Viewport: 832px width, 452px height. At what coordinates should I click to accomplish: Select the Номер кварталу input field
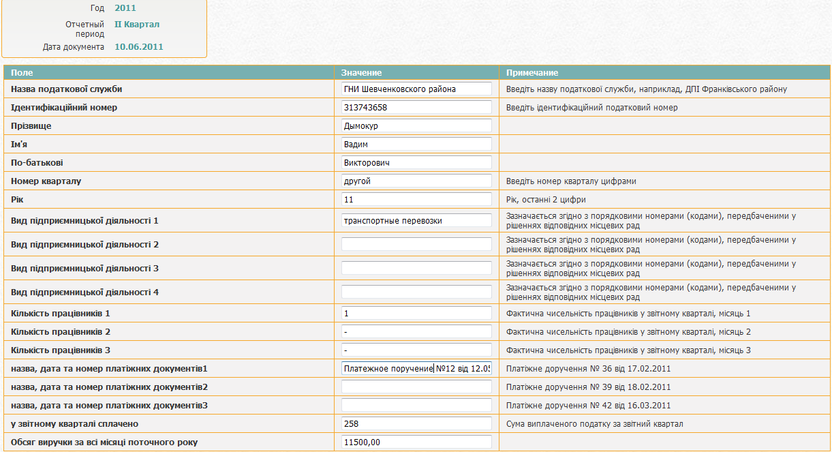(x=416, y=181)
